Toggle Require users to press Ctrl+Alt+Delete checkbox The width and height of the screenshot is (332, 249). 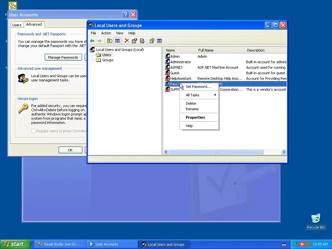pyautogui.click(x=33, y=131)
